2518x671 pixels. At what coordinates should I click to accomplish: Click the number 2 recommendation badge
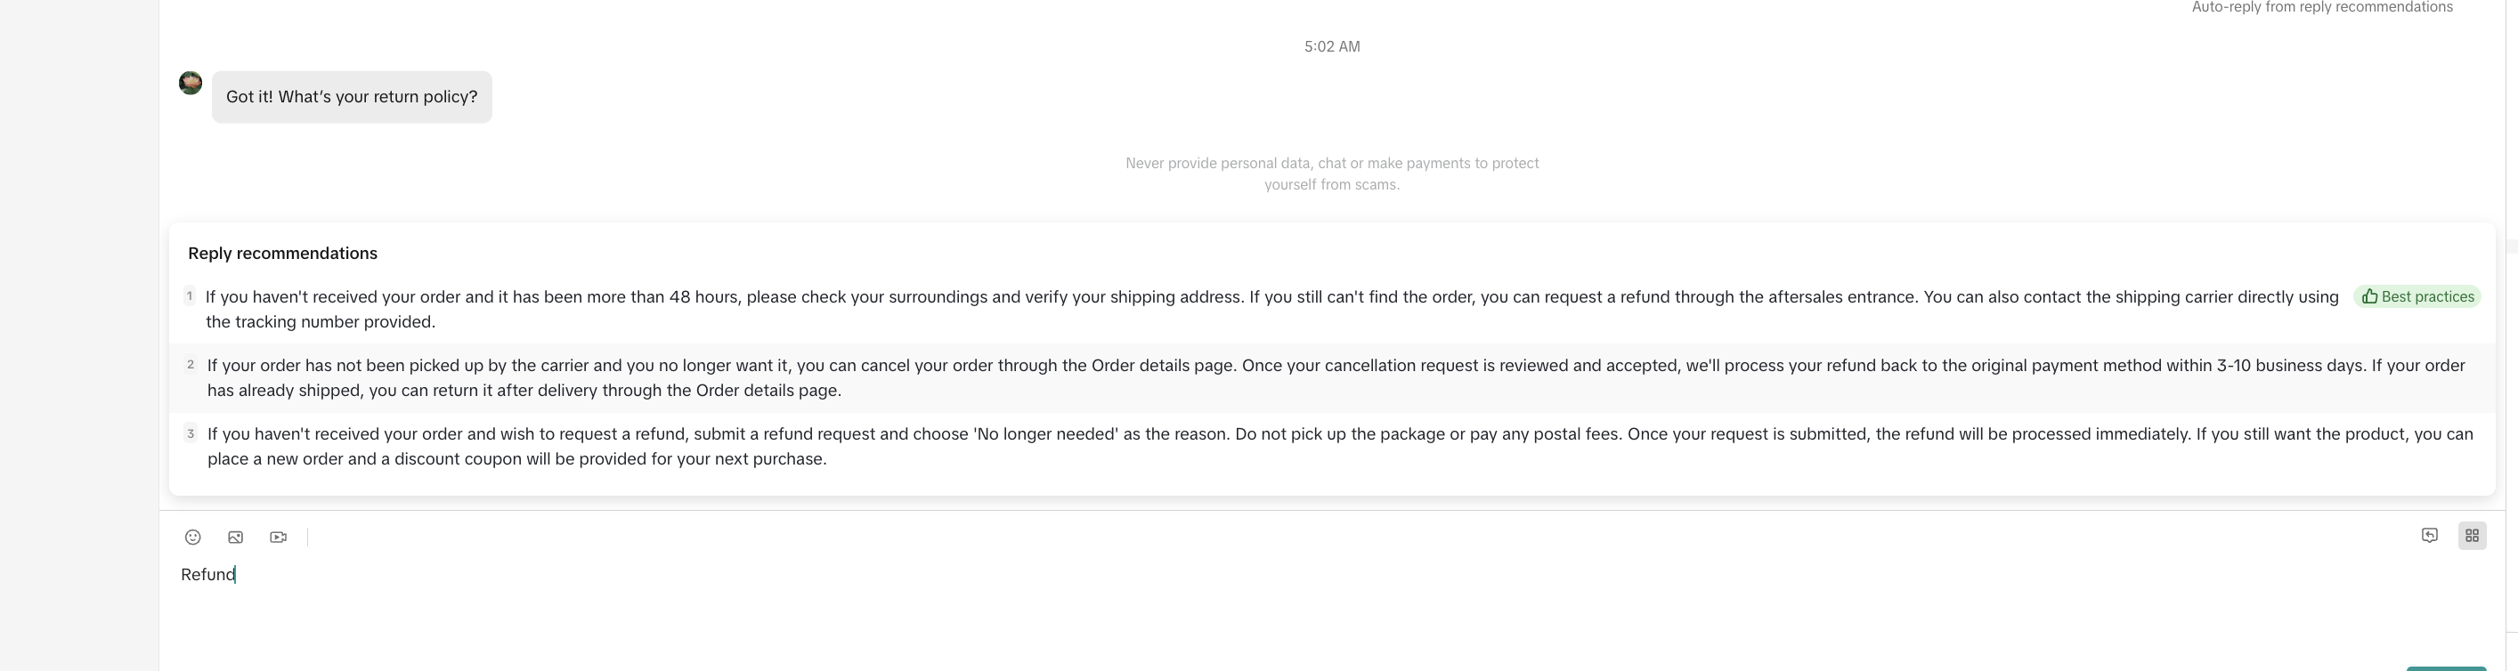coord(191,364)
